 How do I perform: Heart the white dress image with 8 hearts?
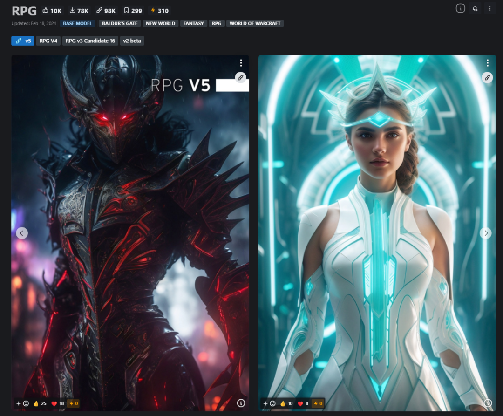tap(303, 403)
